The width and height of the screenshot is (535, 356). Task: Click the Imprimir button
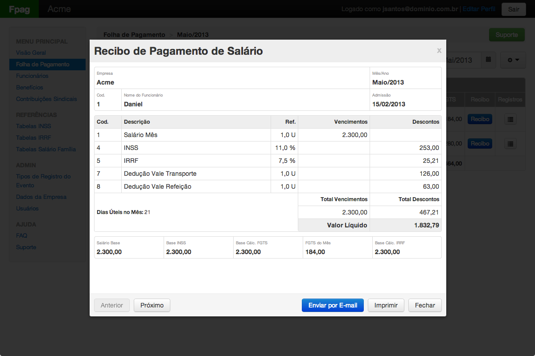(386, 305)
